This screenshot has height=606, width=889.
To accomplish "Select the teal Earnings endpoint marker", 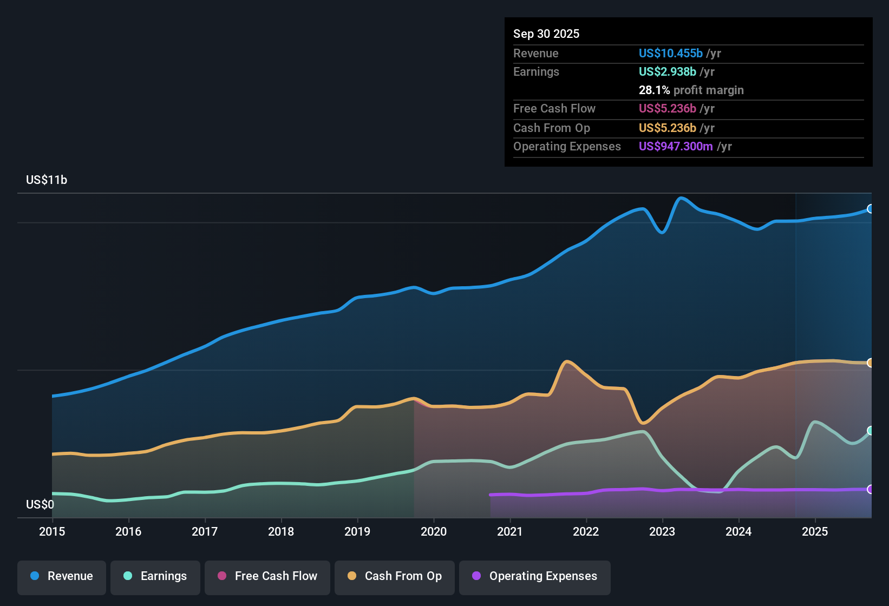I will tap(871, 430).
